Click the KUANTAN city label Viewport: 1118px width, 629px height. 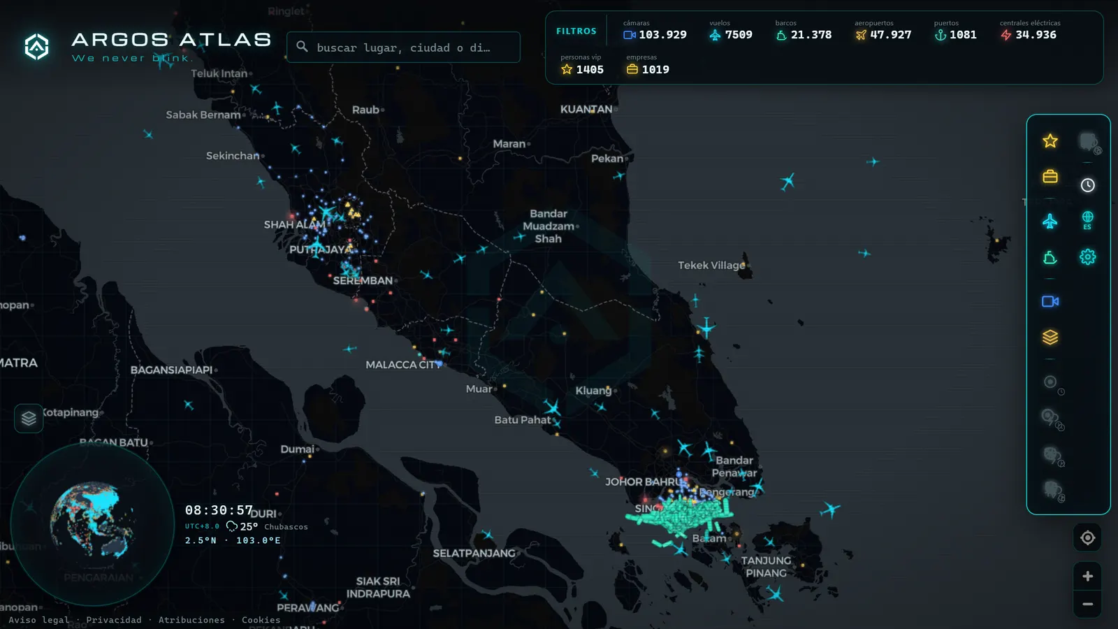[x=586, y=109]
